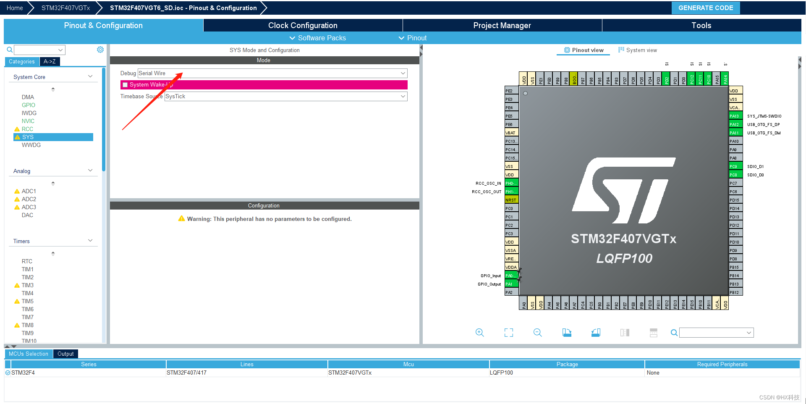The width and height of the screenshot is (806, 404).
Task: Click the Package column header
Action: click(x=567, y=364)
